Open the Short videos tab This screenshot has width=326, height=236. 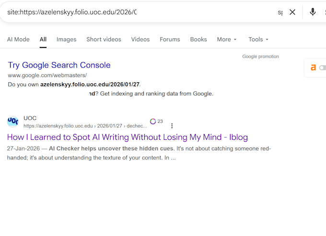[x=104, y=39]
